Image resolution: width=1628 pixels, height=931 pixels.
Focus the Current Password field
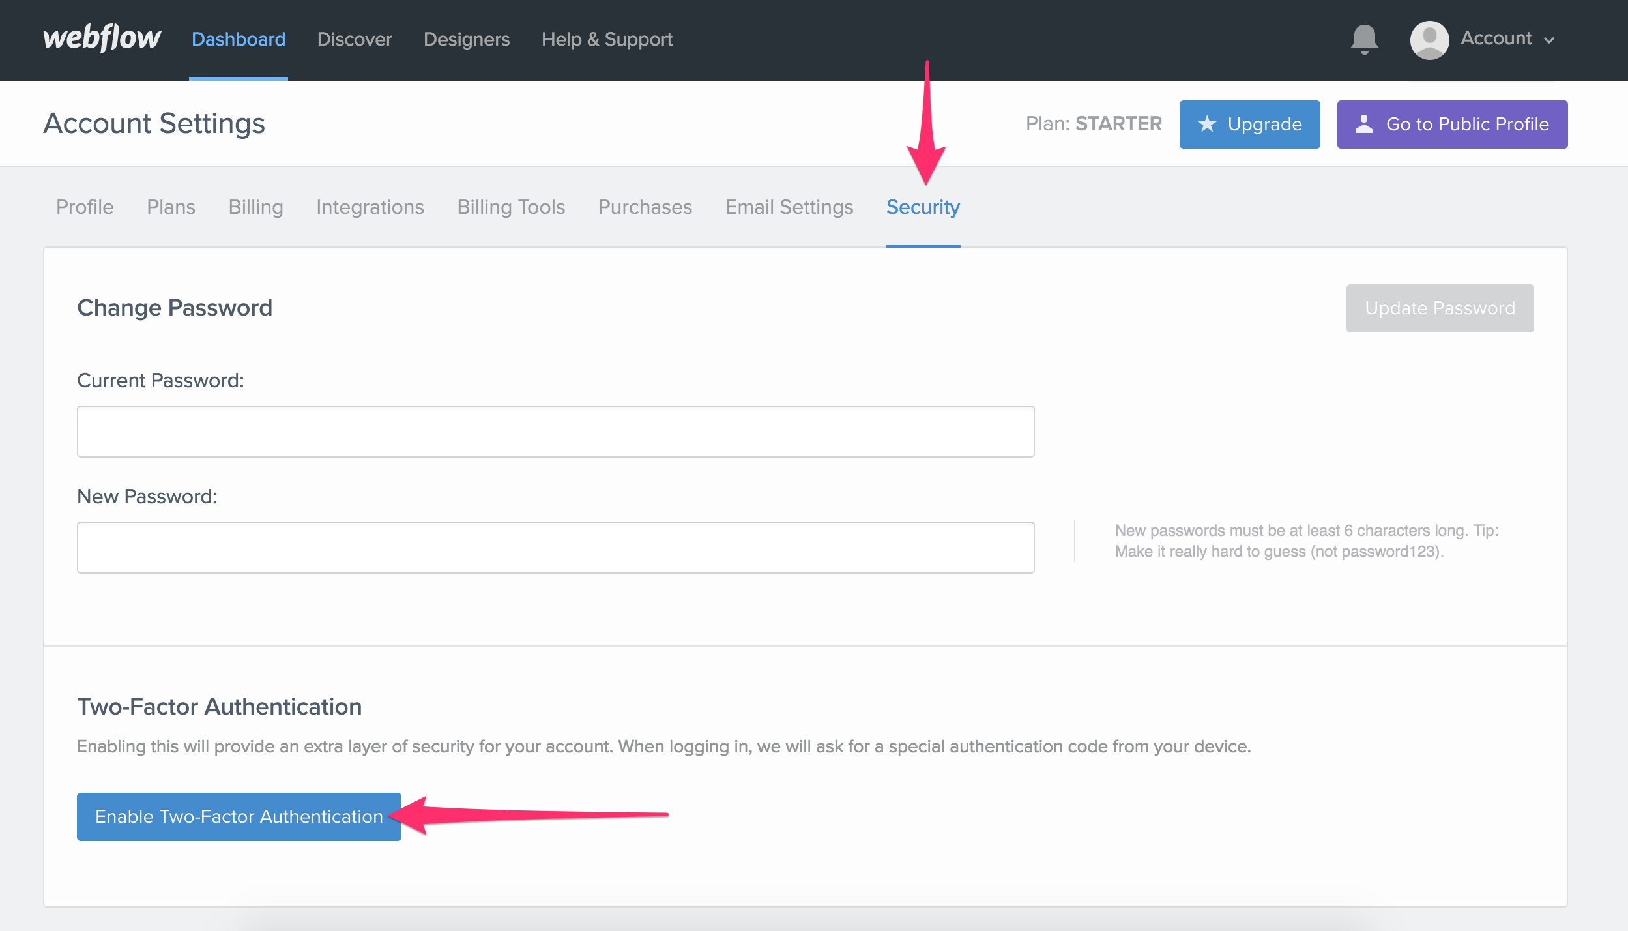[x=555, y=432]
